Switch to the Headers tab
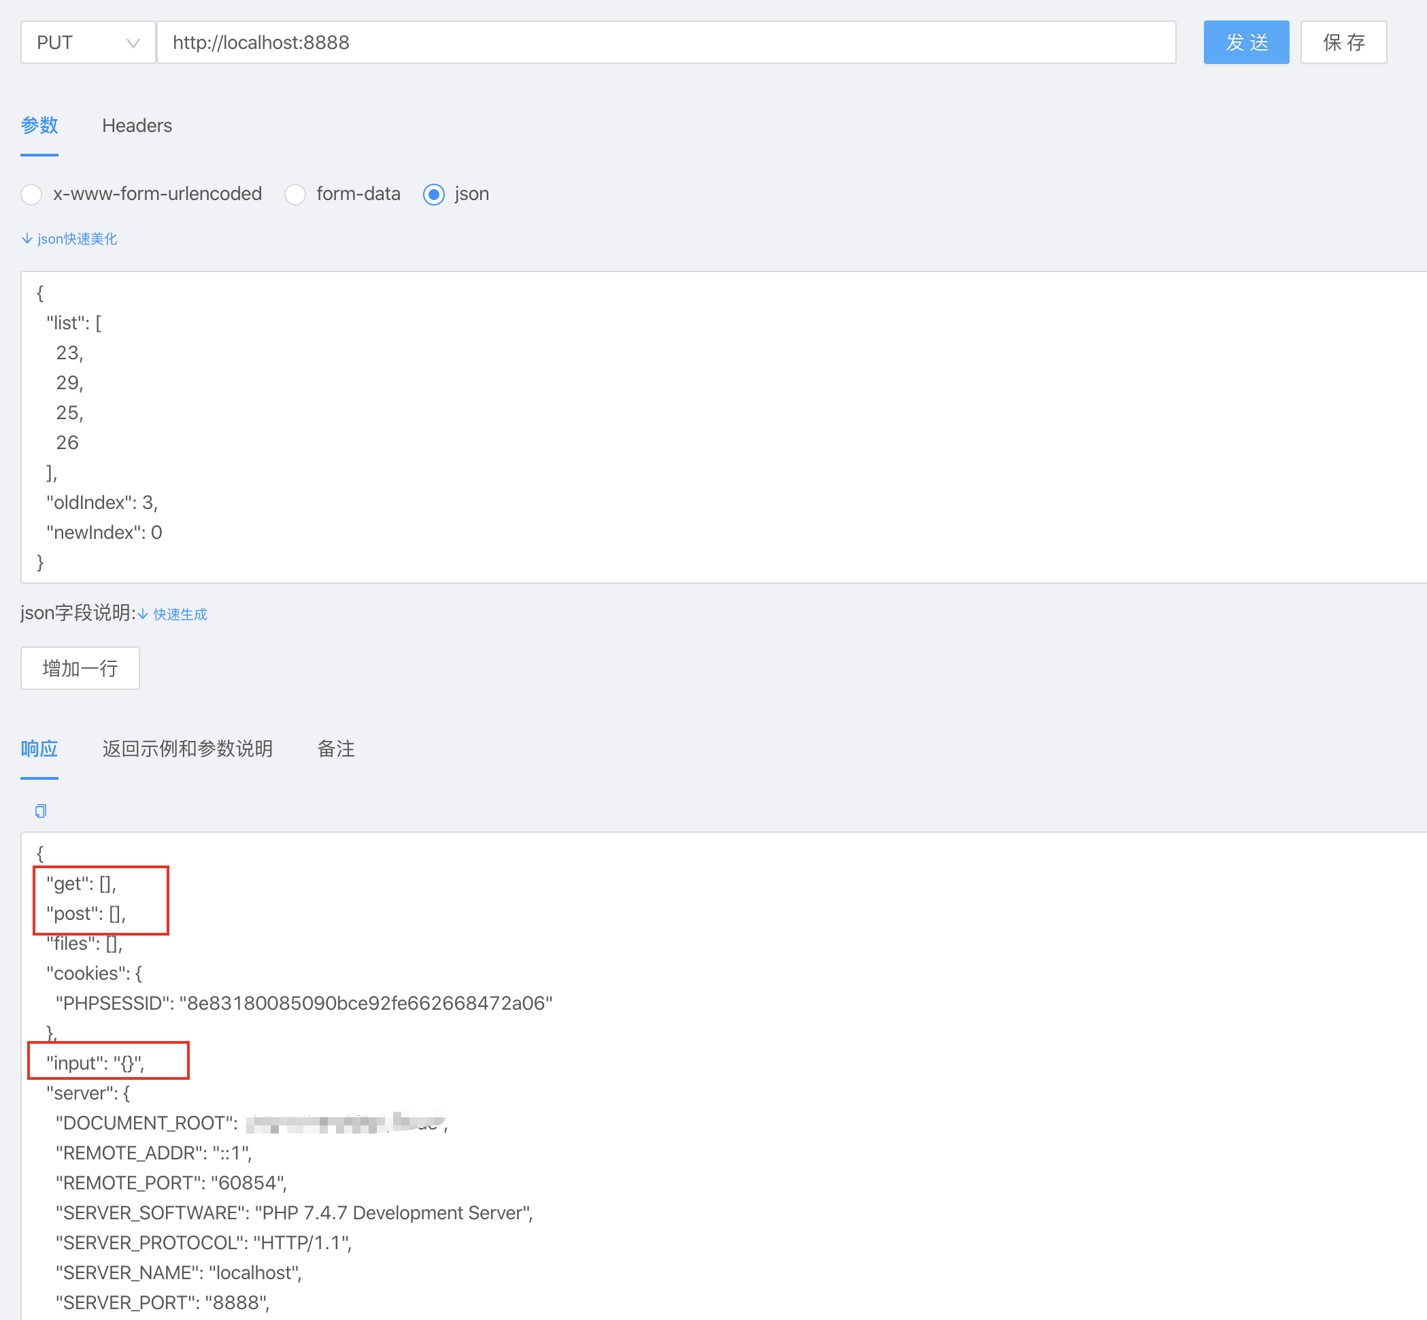 [x=137, y=125]
